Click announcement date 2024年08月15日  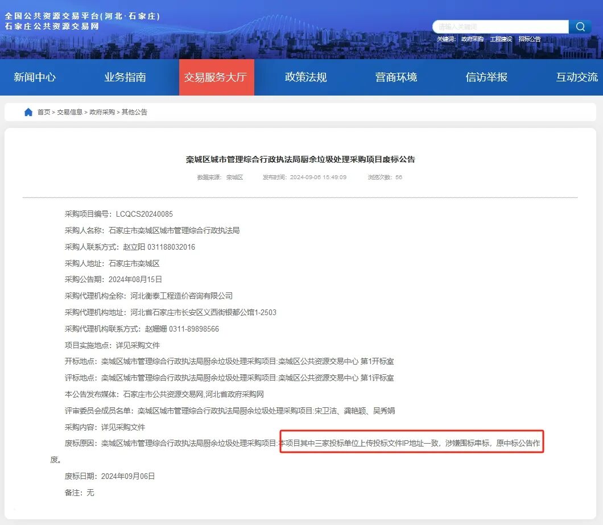click(x=135, y=279)
